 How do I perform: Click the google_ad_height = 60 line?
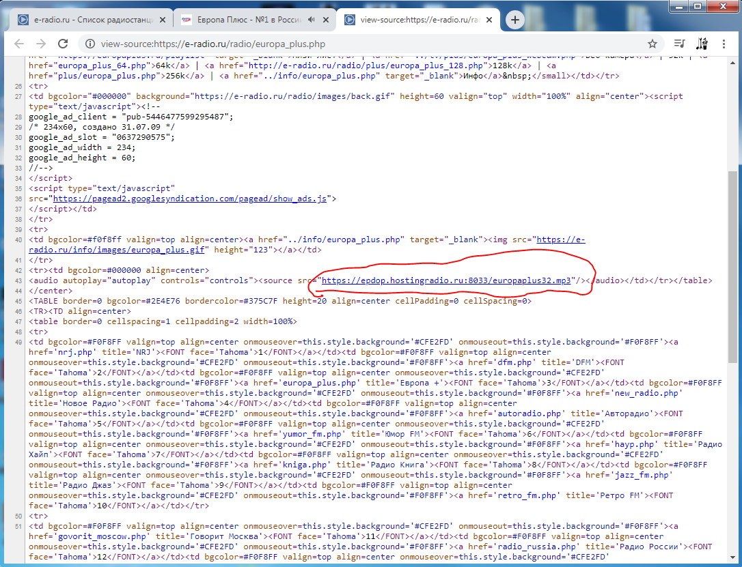(83, 158)
